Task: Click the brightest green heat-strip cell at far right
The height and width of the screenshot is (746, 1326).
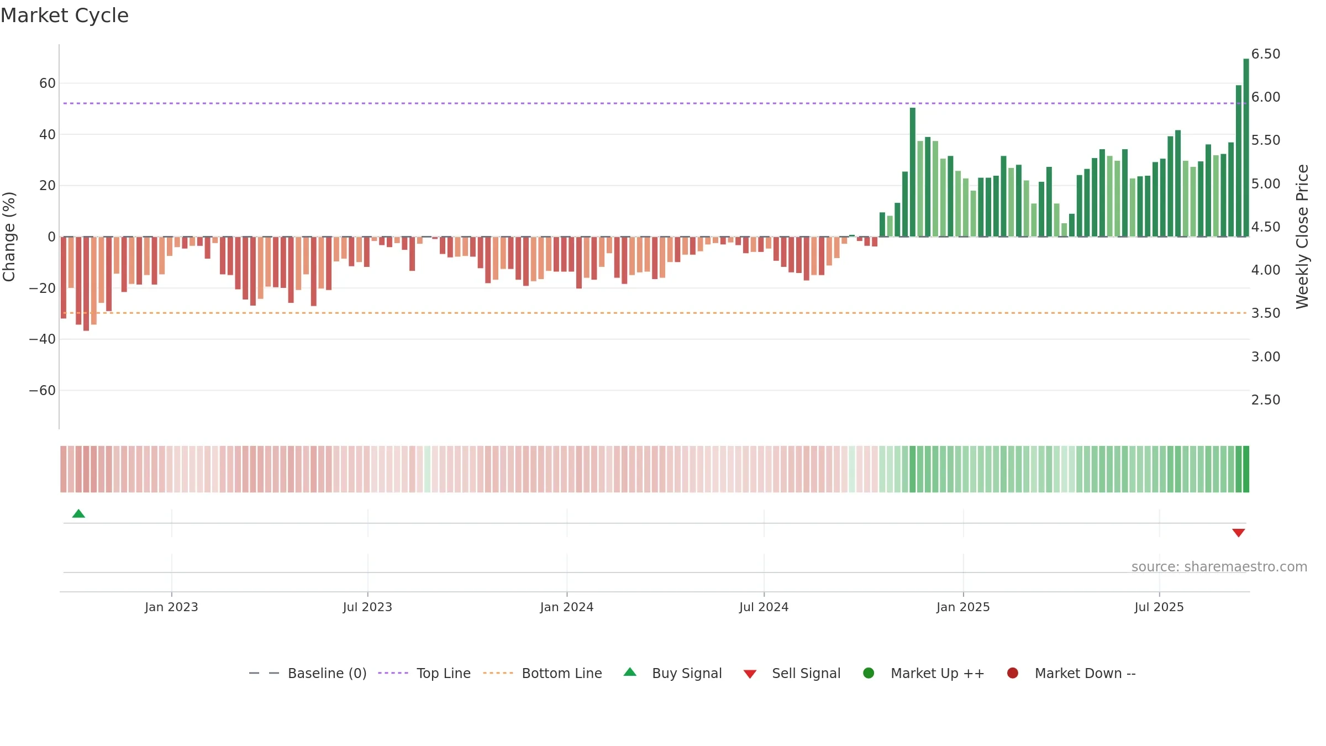Action: [x=1246, y=469]
